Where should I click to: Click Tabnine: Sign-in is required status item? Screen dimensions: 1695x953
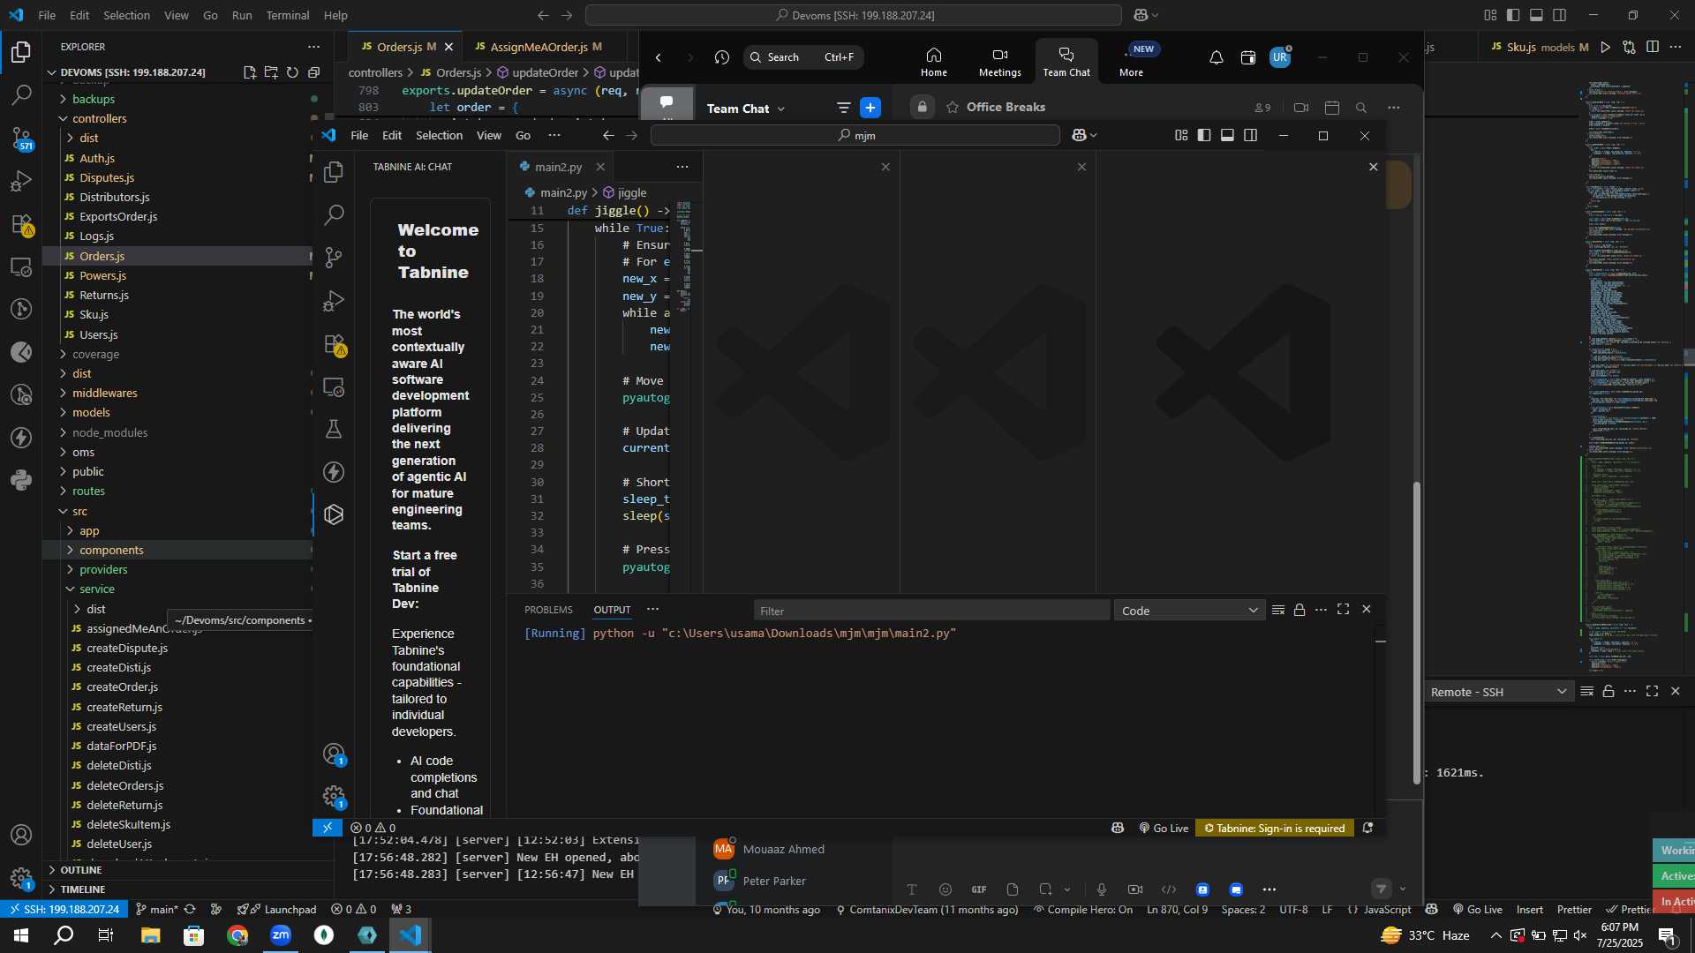[1275, 829]
